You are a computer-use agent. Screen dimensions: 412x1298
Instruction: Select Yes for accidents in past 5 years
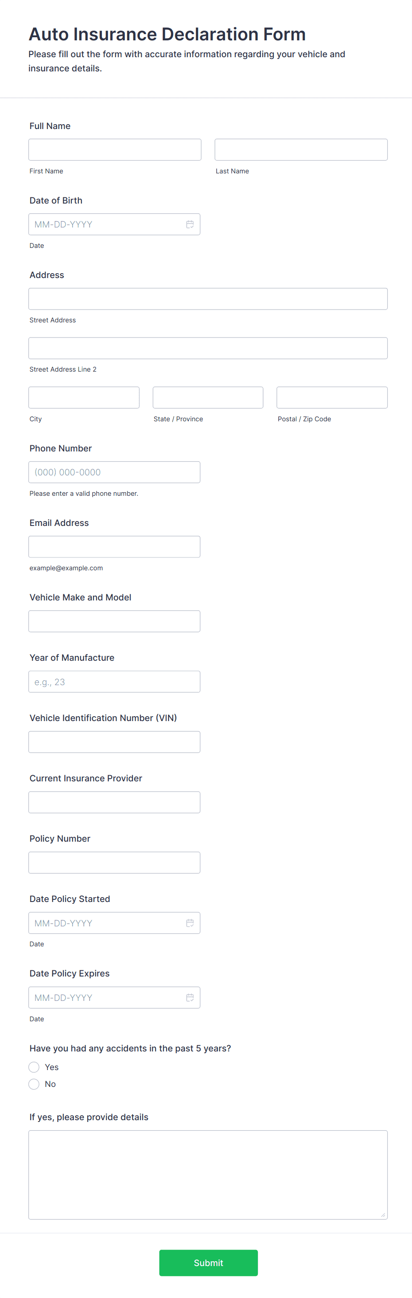click(34, 1067)
